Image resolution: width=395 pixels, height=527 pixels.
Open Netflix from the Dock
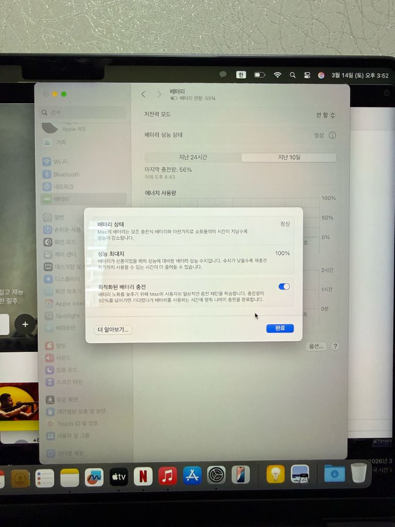click(x=143, y=476)
